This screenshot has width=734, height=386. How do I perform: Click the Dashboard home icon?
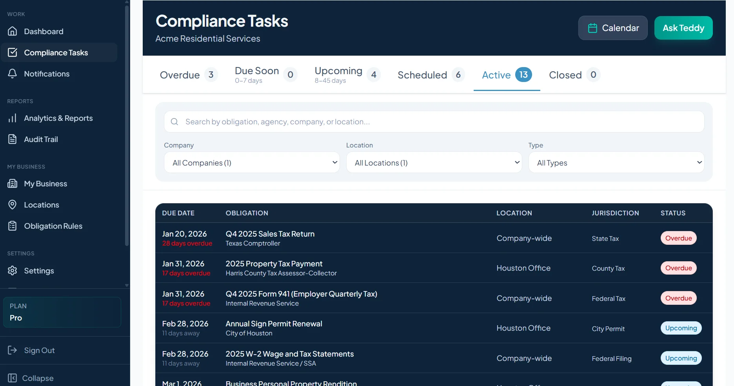point(13,31)
